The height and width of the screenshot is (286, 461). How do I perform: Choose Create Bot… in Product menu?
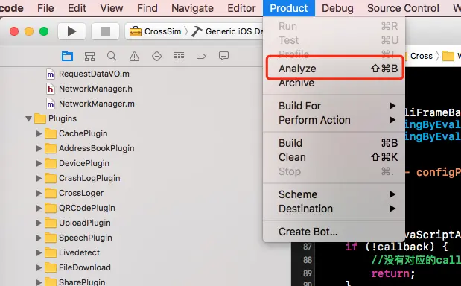[334, 232]
